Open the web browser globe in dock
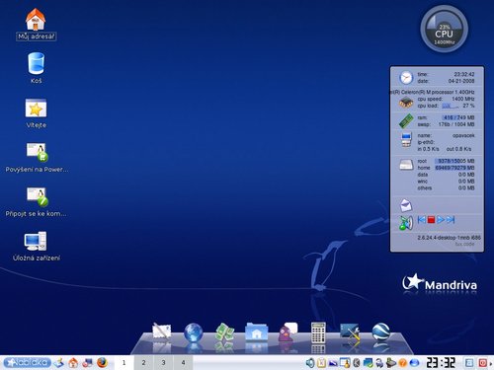The image size is (494, 370). coord(194,333)
